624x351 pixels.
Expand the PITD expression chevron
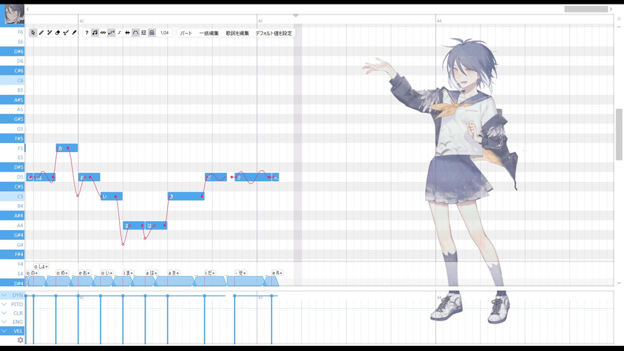pyautogui.click(x=4, y=304)
